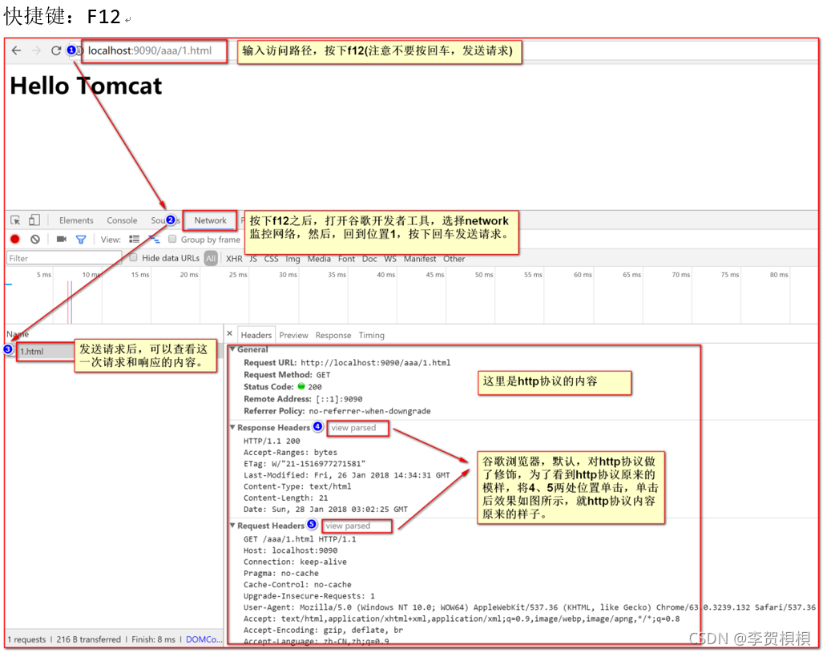Viewport: 823px width, 653px height.
Task: Click the browser back arrow
Action: point(16,50)
